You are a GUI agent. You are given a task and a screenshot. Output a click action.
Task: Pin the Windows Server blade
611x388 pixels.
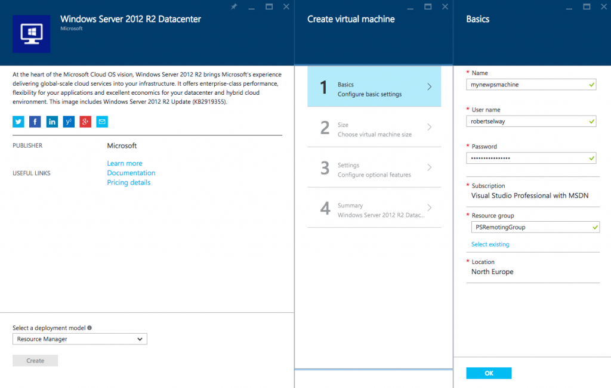point(234,7)
